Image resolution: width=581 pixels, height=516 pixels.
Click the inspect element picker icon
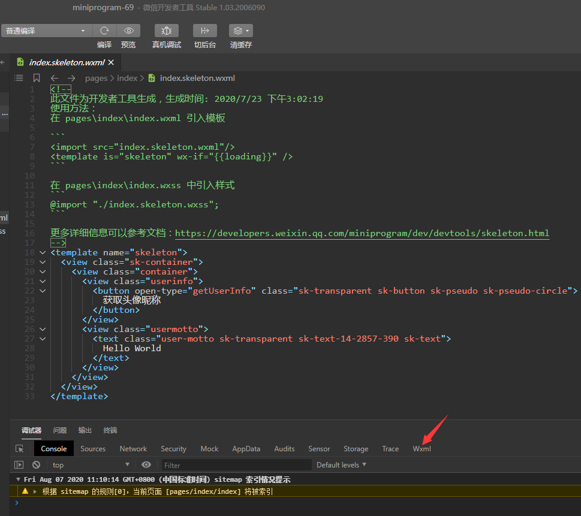click(x=20, y=449)
